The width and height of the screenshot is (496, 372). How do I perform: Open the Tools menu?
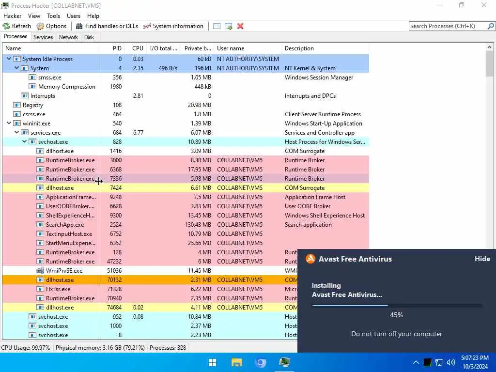coord(53,16)
